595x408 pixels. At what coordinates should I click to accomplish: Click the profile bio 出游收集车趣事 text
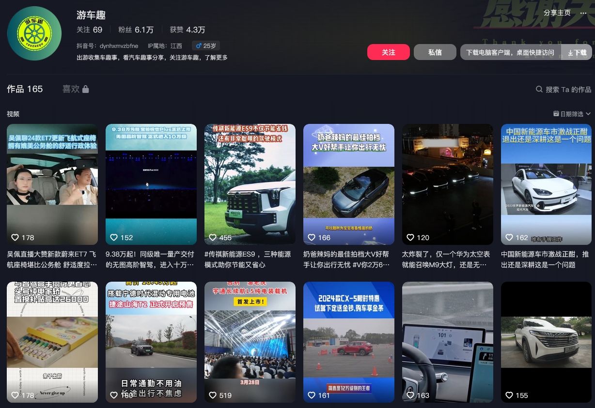click(x=152, y=58)
